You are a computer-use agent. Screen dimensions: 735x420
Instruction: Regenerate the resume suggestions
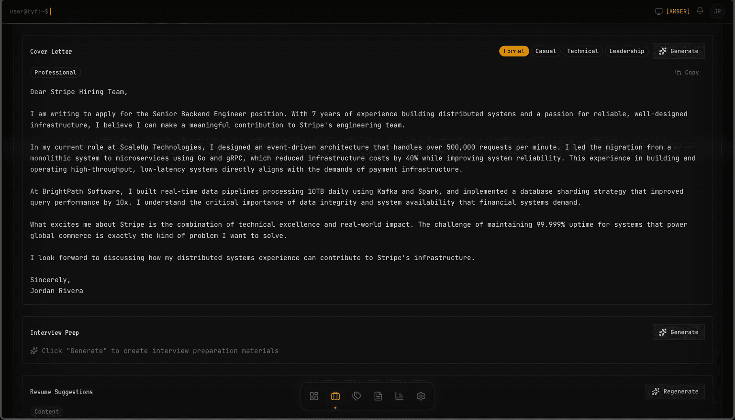pos(675,392)
